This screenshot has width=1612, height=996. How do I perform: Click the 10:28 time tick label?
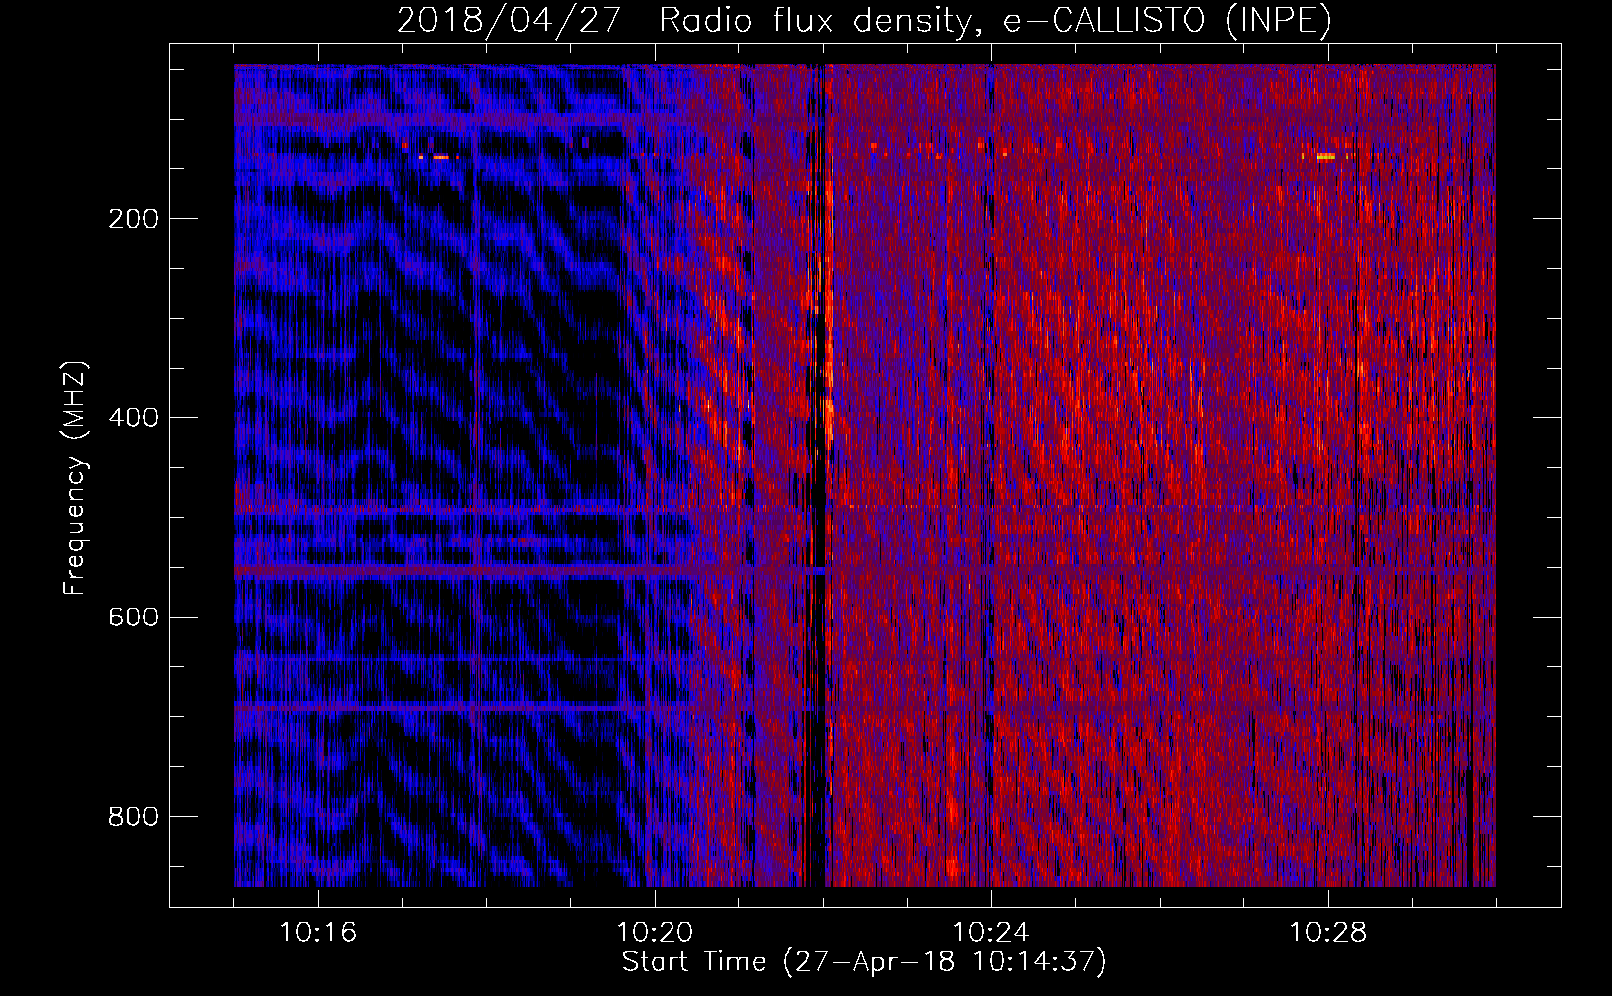pos(1328,933)
